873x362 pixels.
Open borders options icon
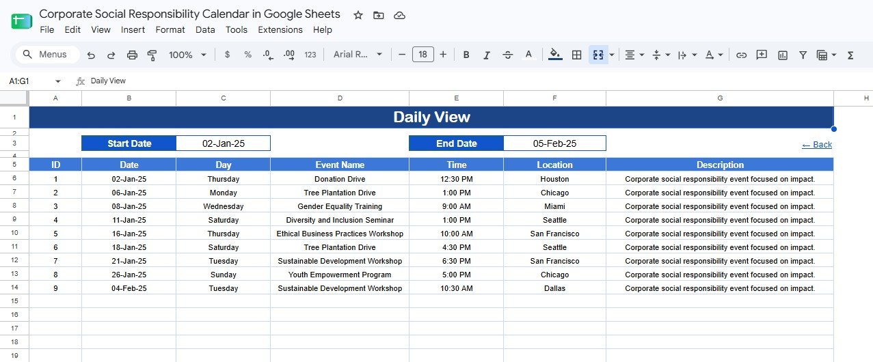[576, 55]
